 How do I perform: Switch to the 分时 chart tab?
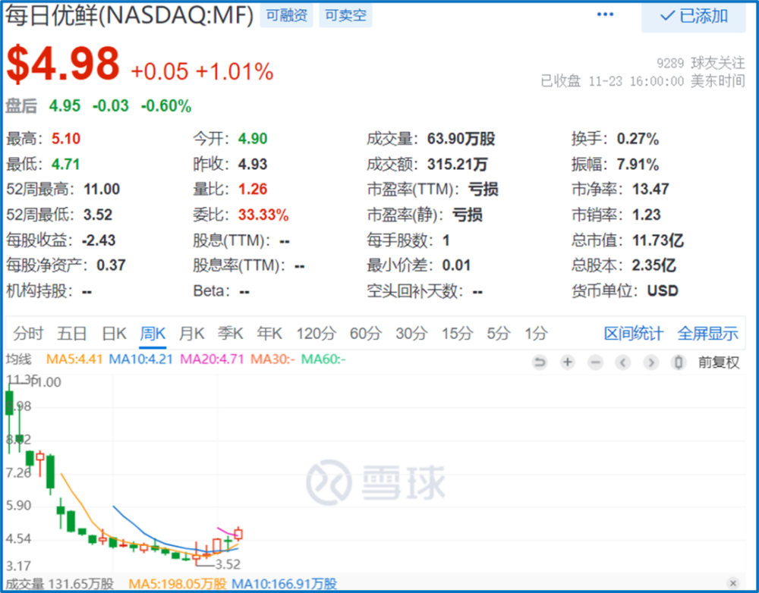(x=28, y=333)
